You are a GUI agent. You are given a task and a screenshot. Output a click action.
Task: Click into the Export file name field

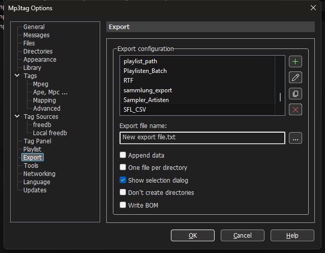pos(202,138)
